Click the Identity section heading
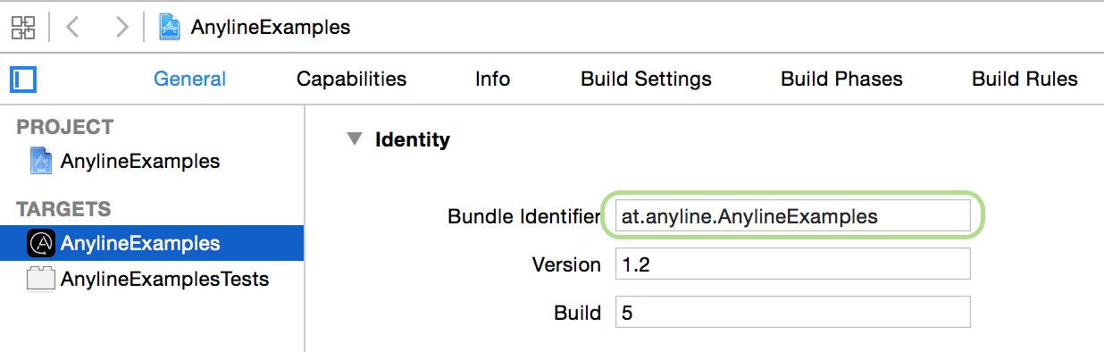 pos(413,139)
